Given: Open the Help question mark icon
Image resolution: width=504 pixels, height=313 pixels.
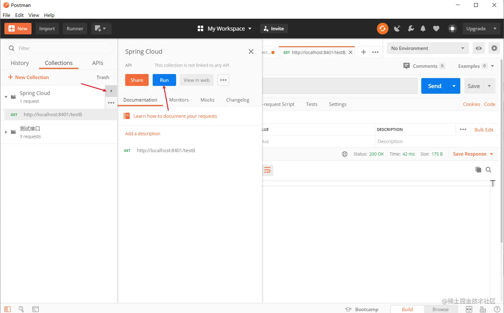Looking at the screenshot, I should point(497,309).
